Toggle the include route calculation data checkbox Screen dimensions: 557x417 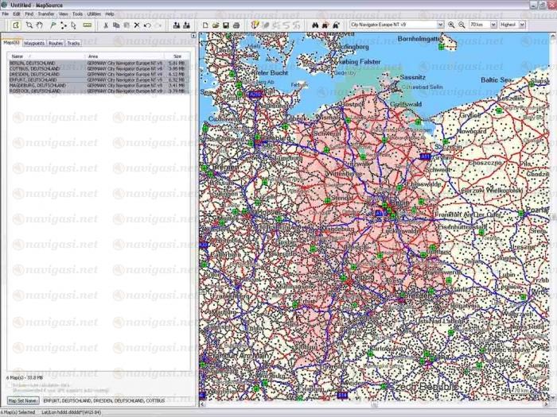pos(8,384)
